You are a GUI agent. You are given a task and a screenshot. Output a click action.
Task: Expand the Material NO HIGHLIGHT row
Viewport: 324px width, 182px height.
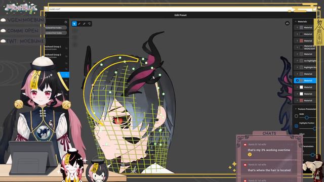point(297,47)
